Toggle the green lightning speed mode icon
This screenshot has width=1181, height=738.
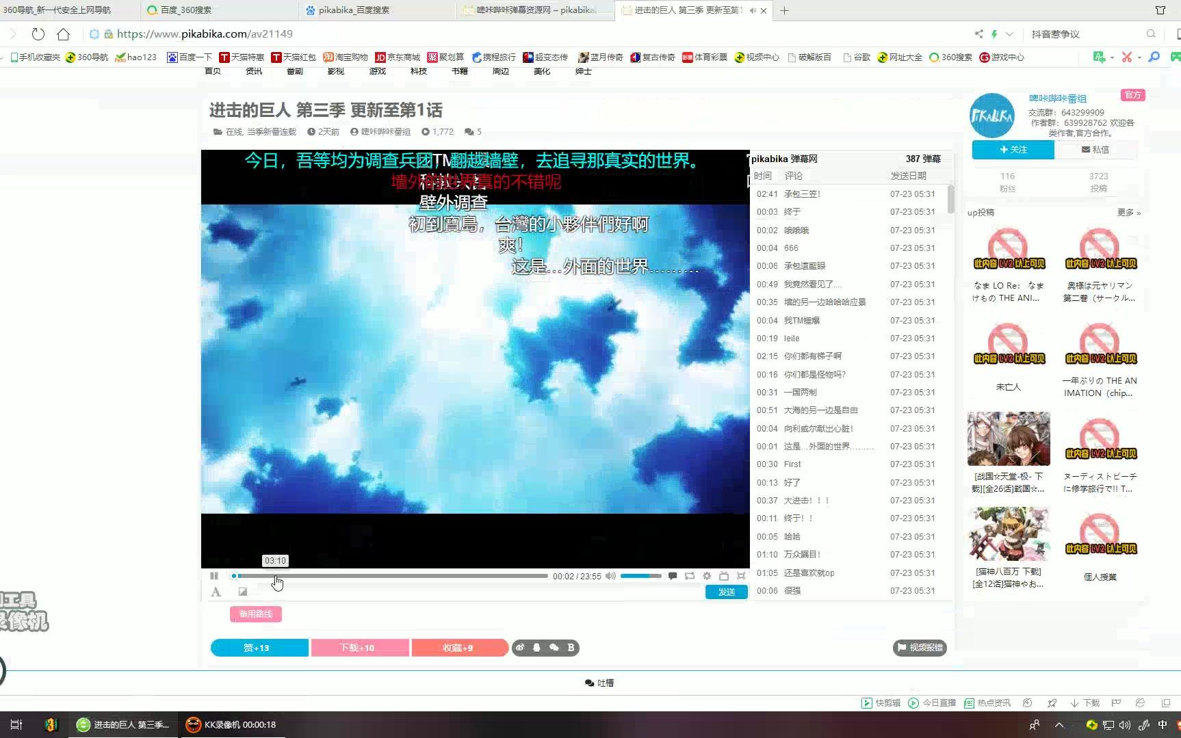click(x=994, y=34)
